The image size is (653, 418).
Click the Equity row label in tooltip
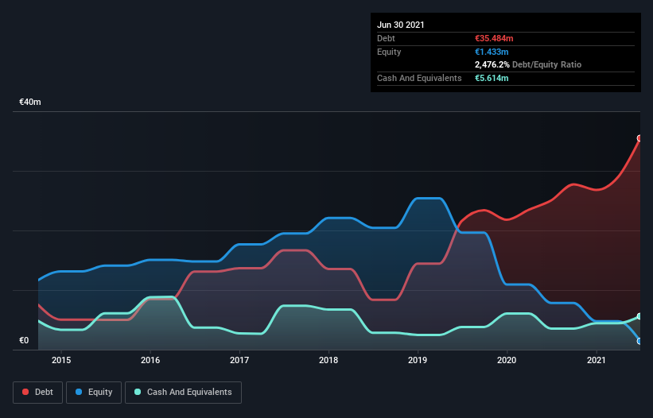pos(389,52)
